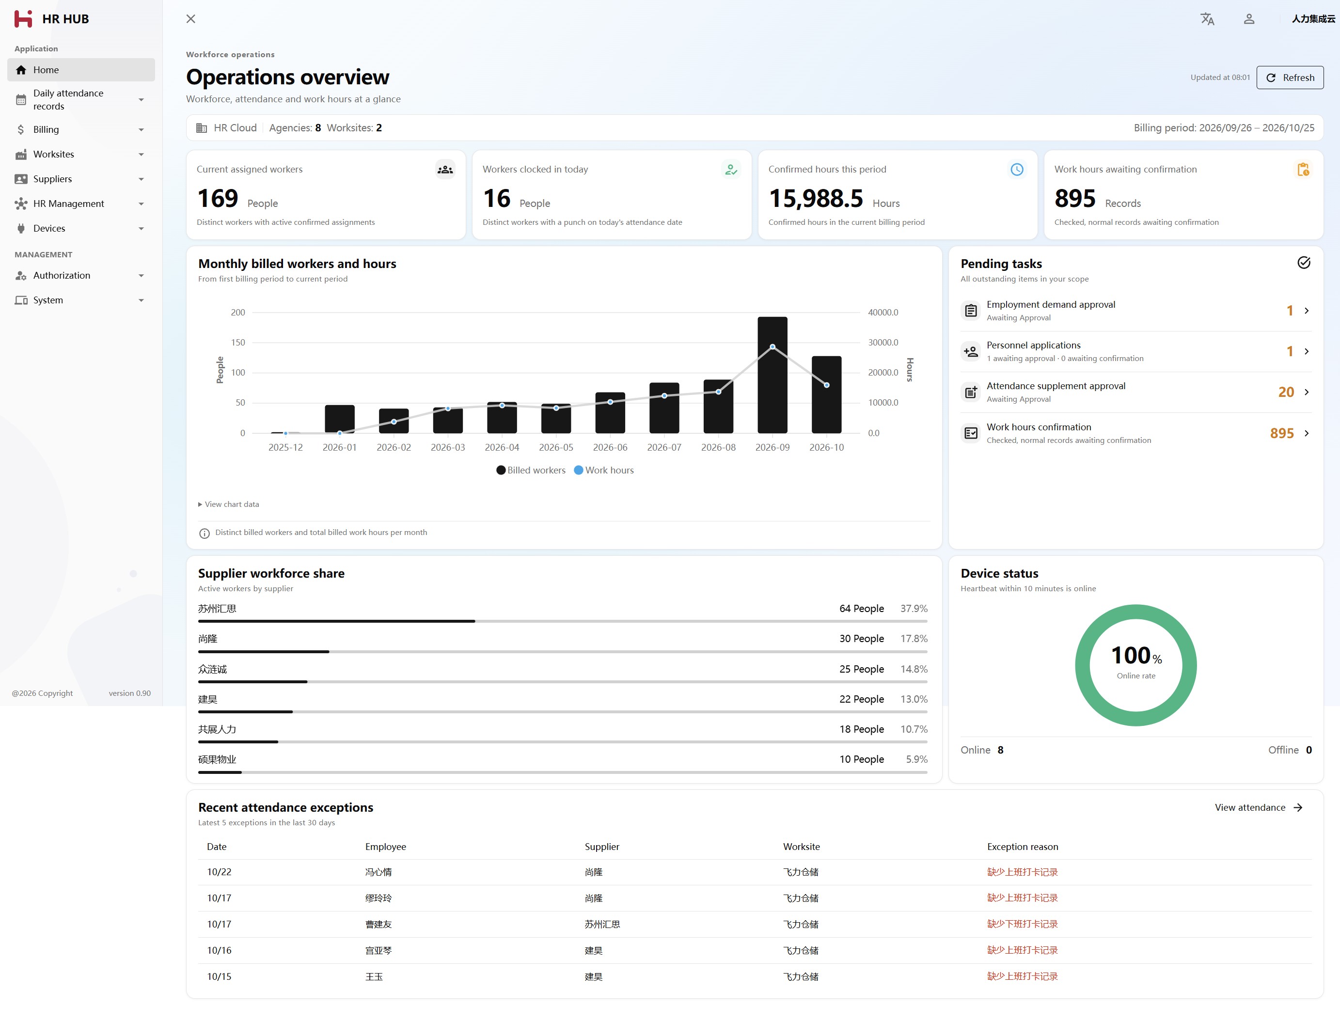Click the HR Management hub icon

coord(21,204)
